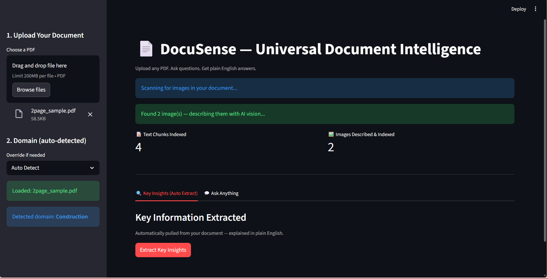Click the Loaded: 2page_sample.pdf status message

coord(53,191)
